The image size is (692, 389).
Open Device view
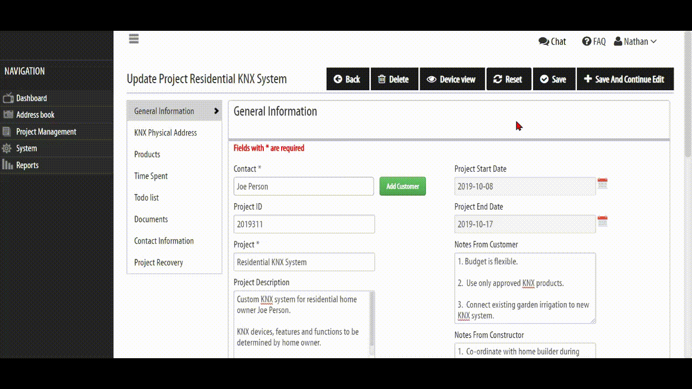[x=452, y=79]
